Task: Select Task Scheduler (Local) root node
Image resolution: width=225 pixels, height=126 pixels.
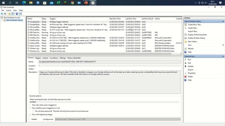Action: point(12,17)
